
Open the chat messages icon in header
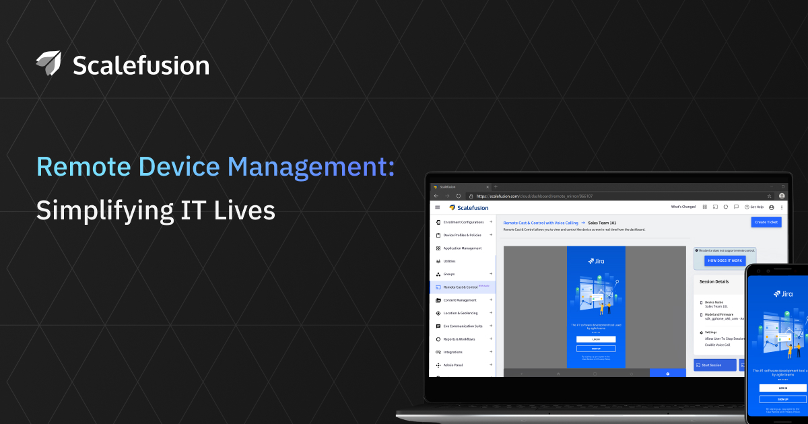pos(737,207)
